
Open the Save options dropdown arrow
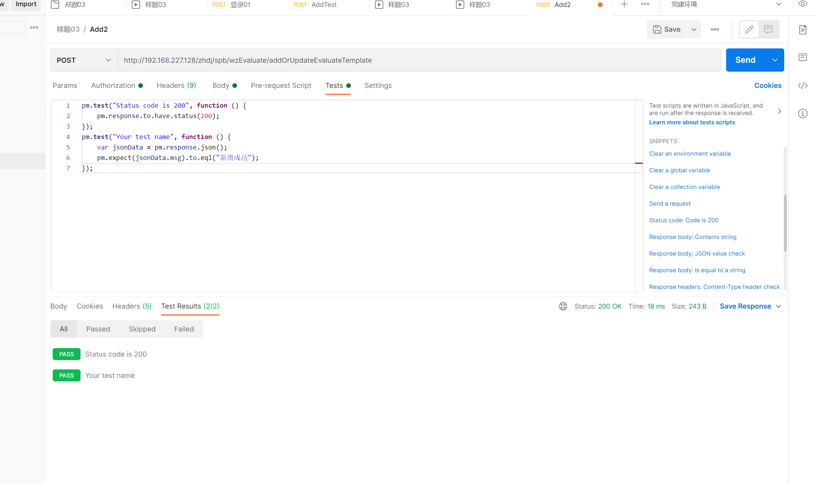point(694,29)
